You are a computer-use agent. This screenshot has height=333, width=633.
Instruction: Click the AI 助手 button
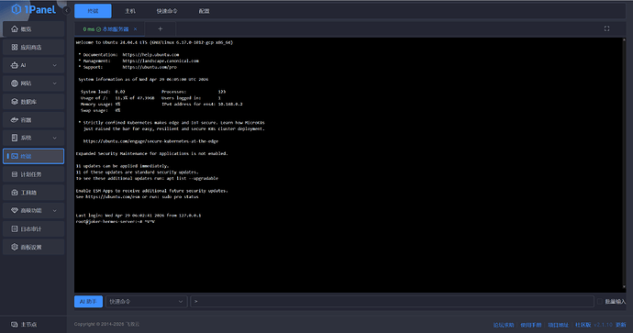click(x=88, y=301)
